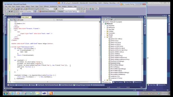Select knockout-2.1.0.debug.js file
173x97 pixels.
(117, 61)
